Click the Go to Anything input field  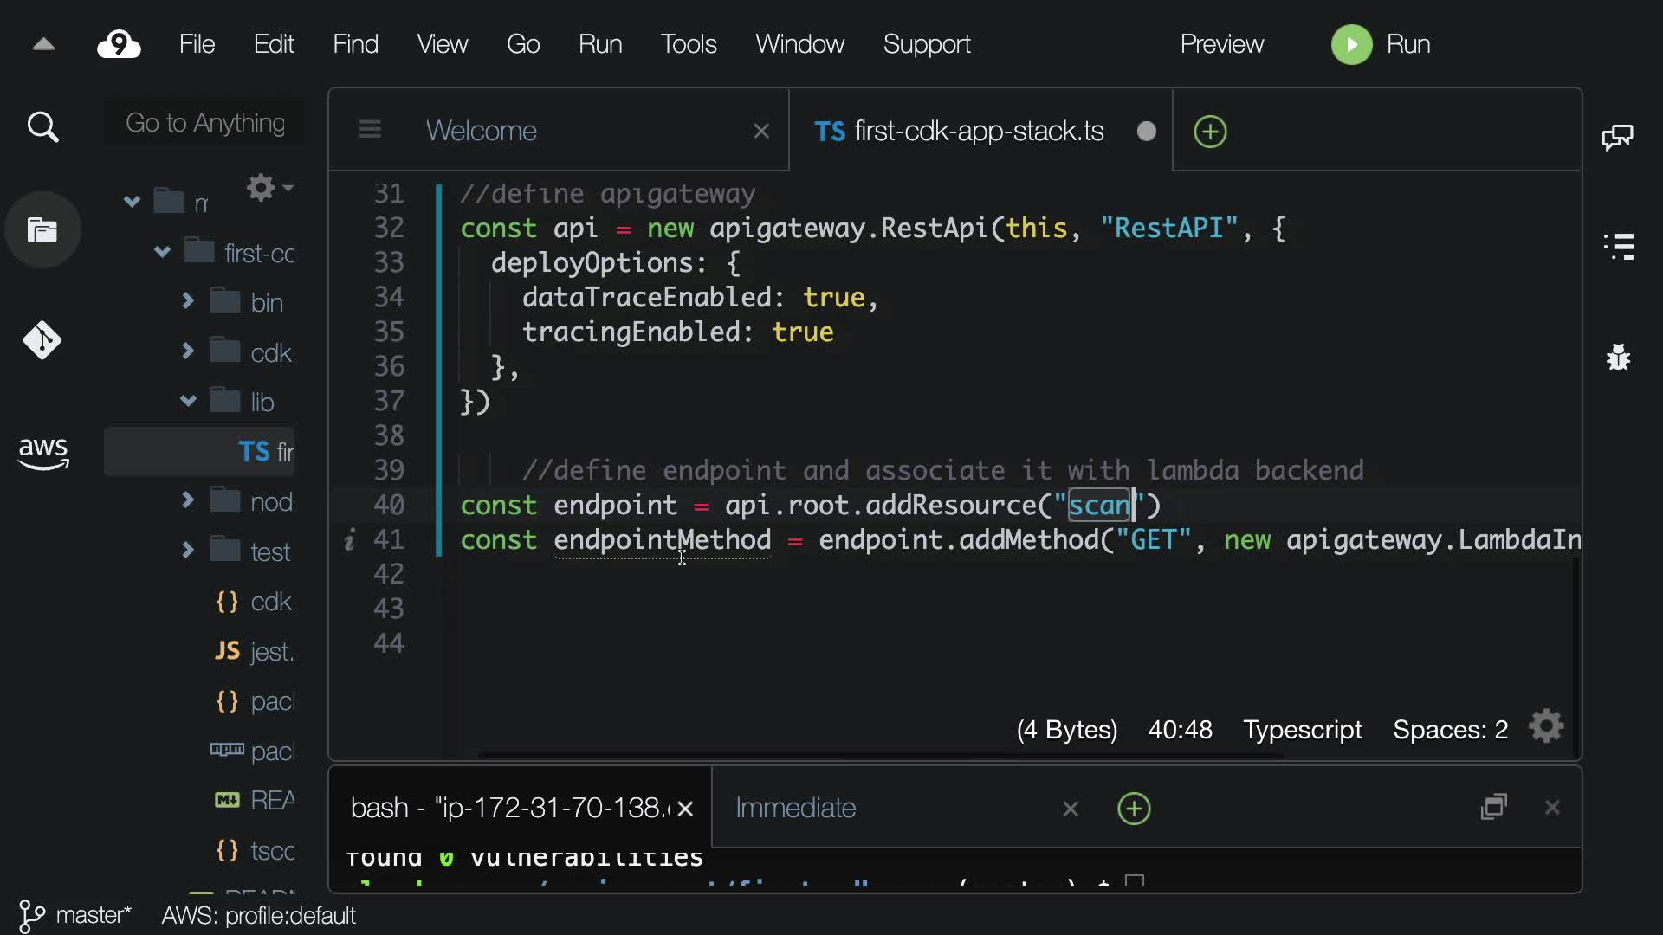(205, 123)
